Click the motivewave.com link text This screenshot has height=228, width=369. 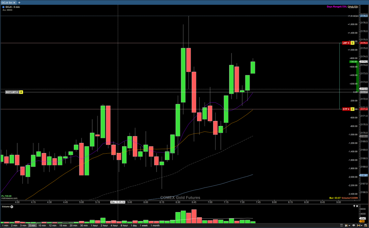tap(9, 199)
